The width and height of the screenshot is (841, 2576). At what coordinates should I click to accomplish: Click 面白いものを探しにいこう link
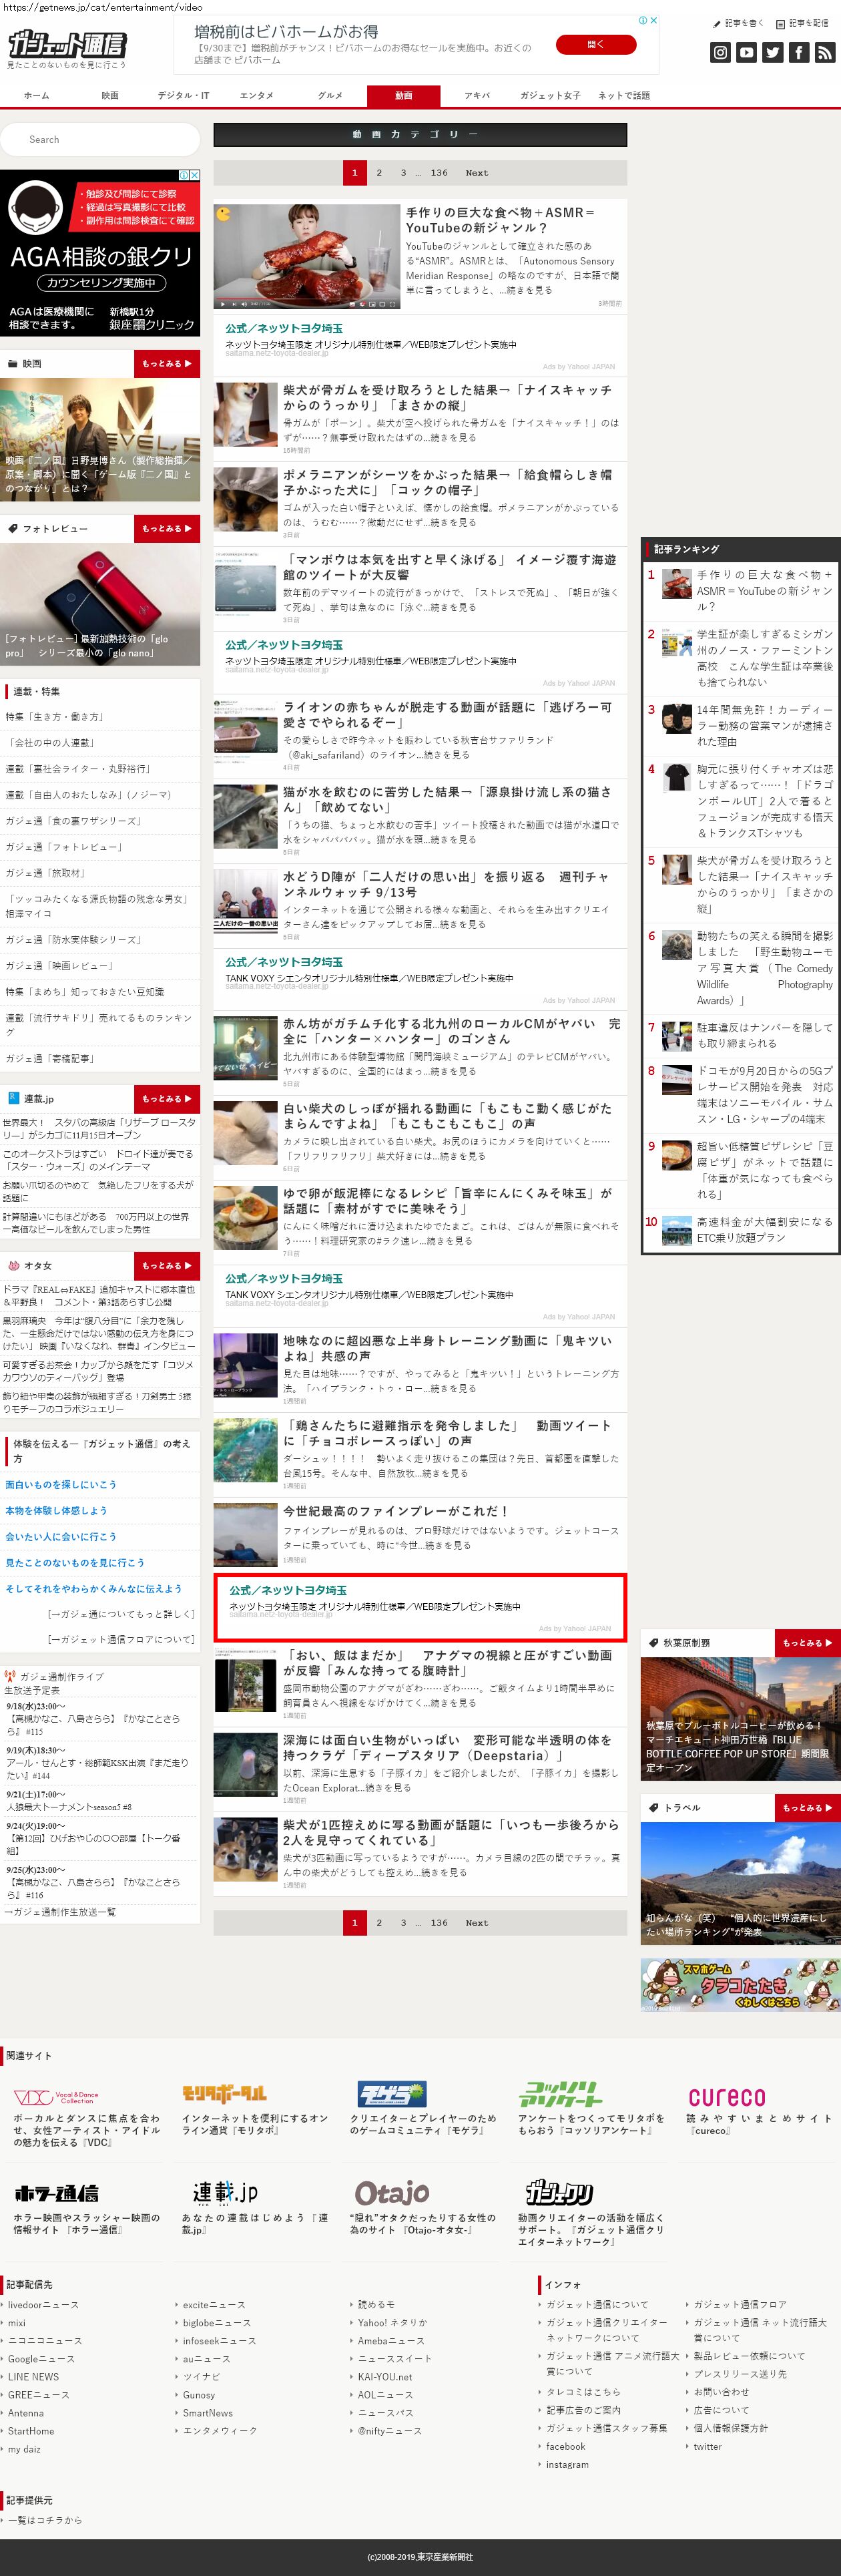tap(61, 1485)
